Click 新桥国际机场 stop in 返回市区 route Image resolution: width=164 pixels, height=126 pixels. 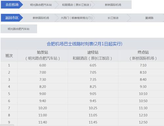click(x=41, y=18)
